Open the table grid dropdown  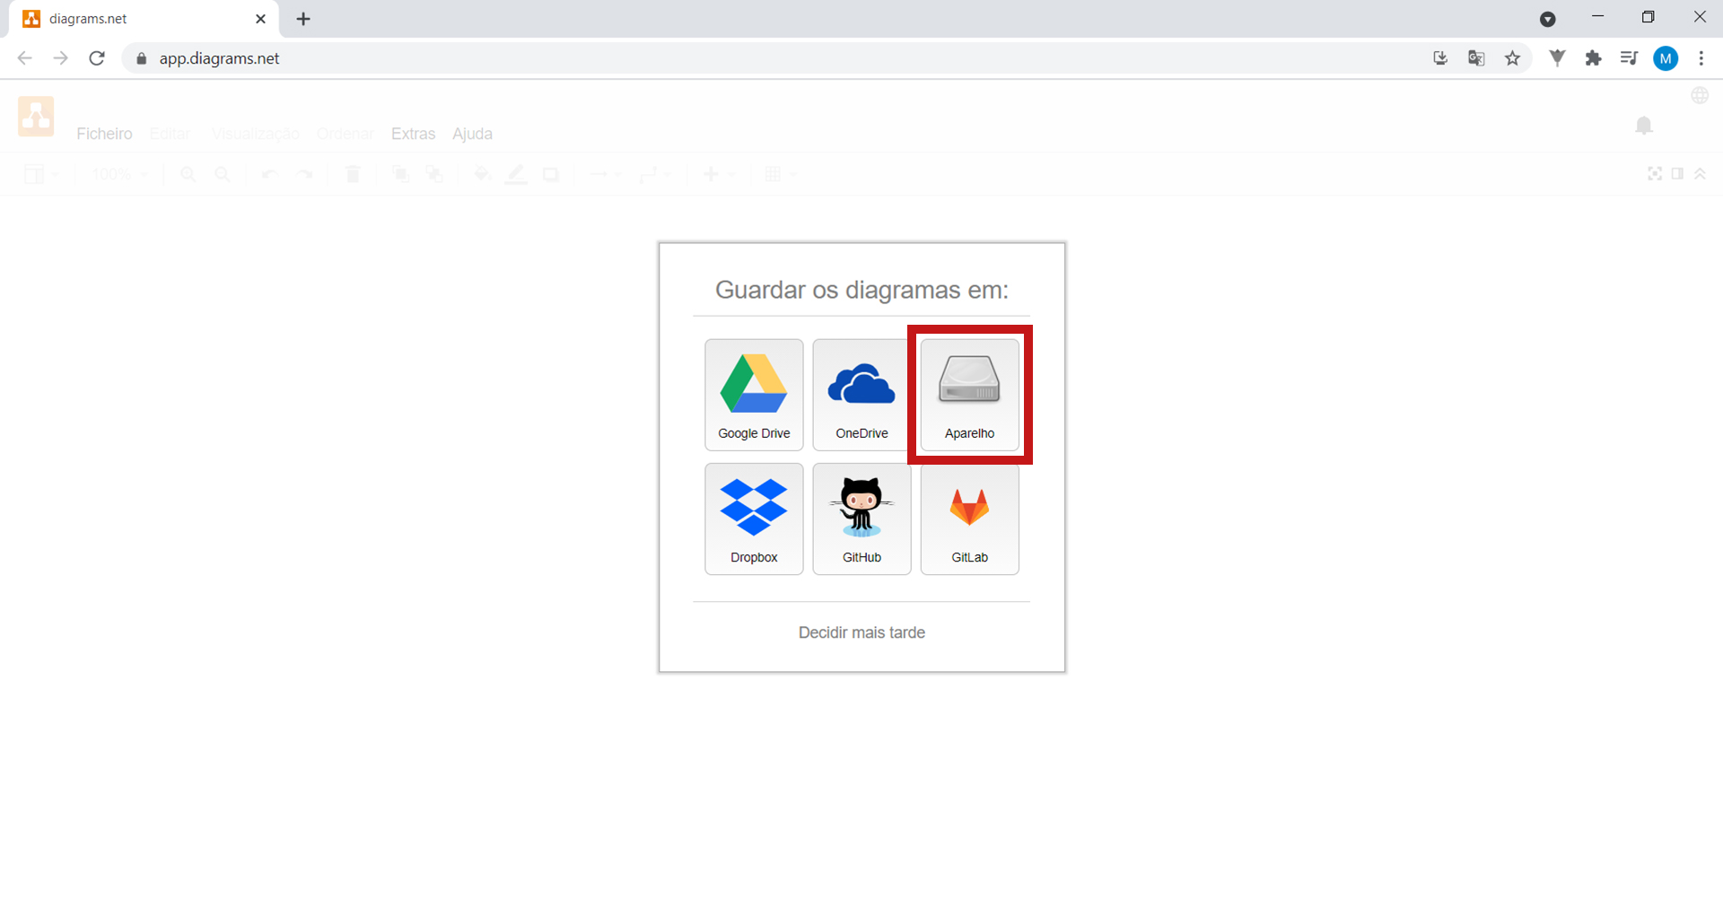(780, 174)
